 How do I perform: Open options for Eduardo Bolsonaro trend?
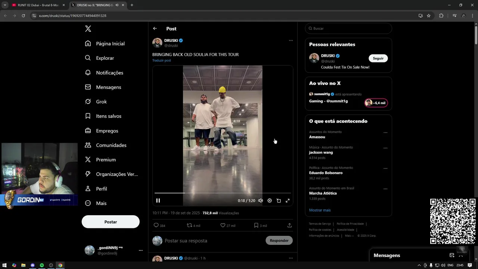pyautogui.click(x=385, y=168)
